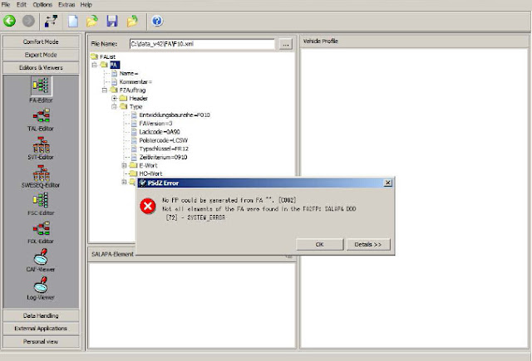Switch to Comfort Mode

(x=41, y=41)
